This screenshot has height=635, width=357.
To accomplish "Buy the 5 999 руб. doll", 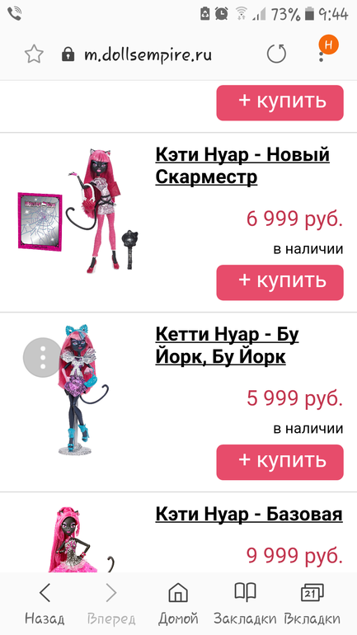I will [279, 462].
